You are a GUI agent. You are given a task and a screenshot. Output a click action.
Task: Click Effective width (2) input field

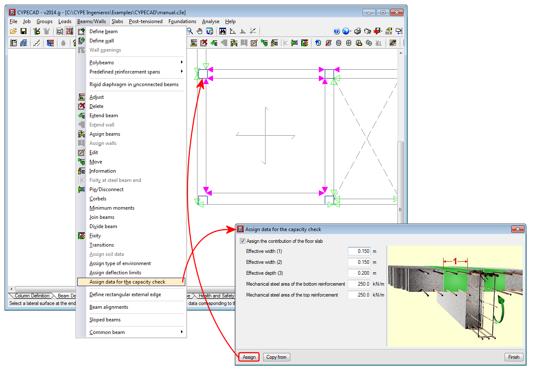(x=359, y=262)
